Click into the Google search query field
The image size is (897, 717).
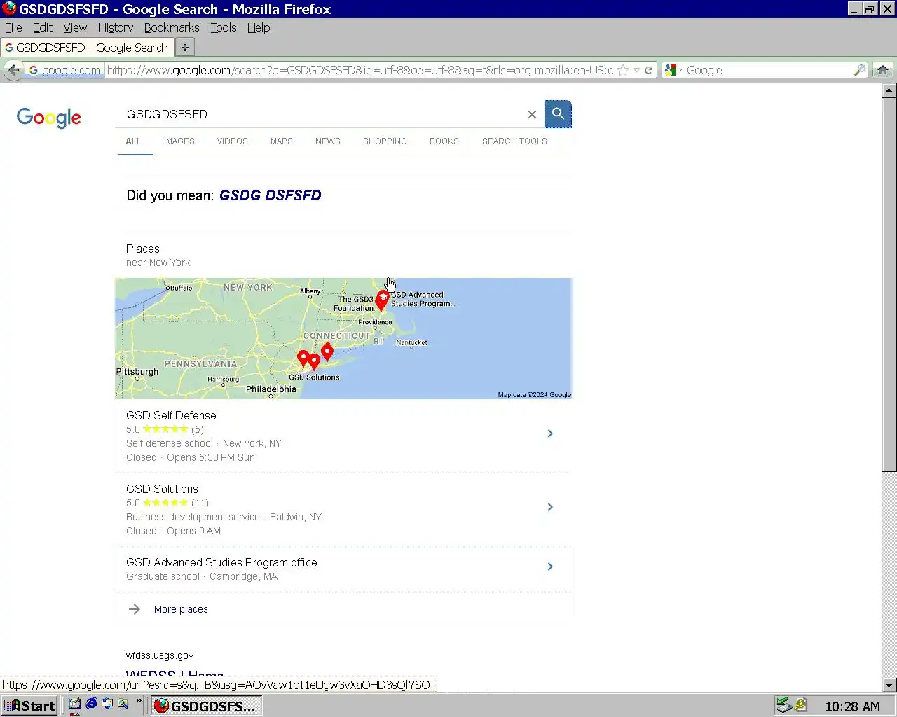[x=322, y=114]
